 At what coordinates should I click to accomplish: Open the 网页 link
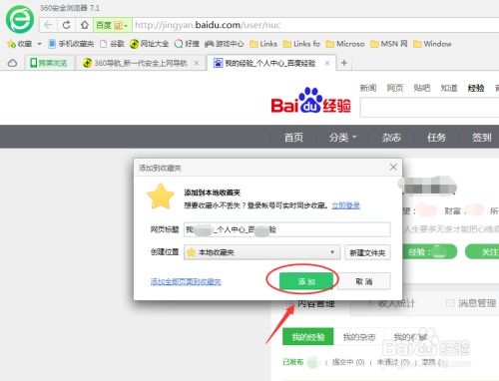(x=395, y=88)
